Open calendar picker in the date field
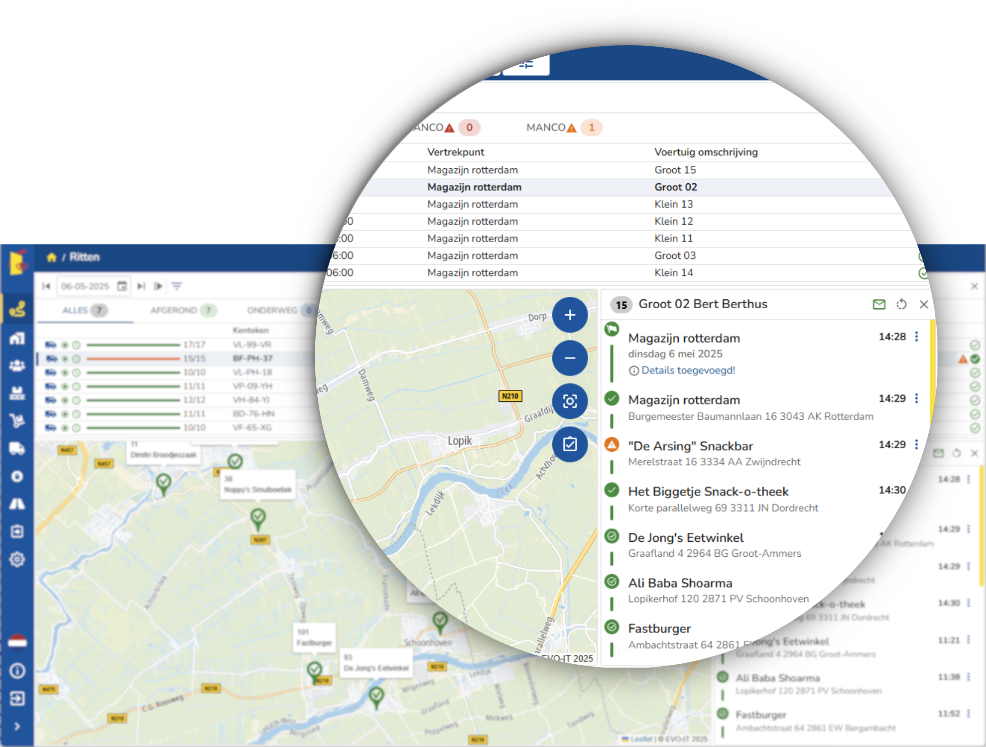This screenshot has width=986, height=747. click(x=122, y=286)
